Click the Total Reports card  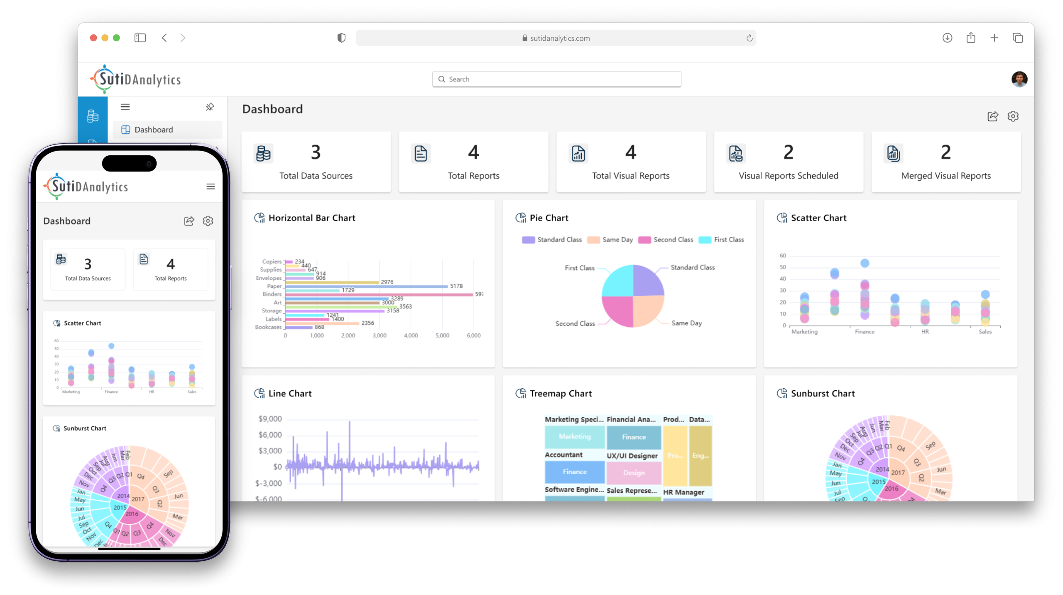(x=473, y=162)
